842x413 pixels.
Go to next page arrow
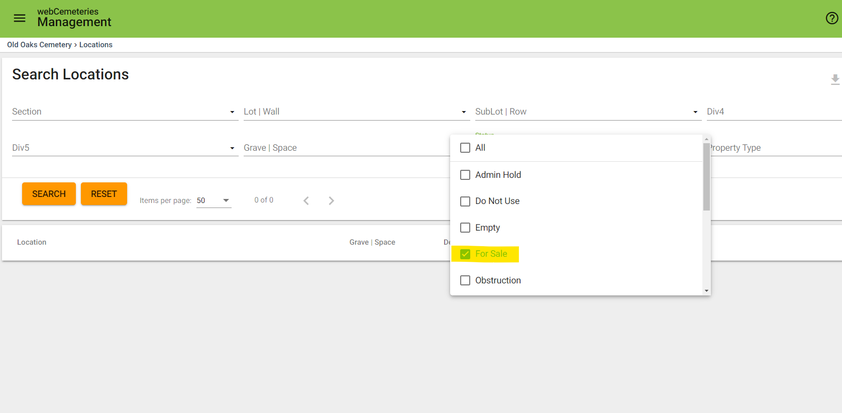pos(331,200)
